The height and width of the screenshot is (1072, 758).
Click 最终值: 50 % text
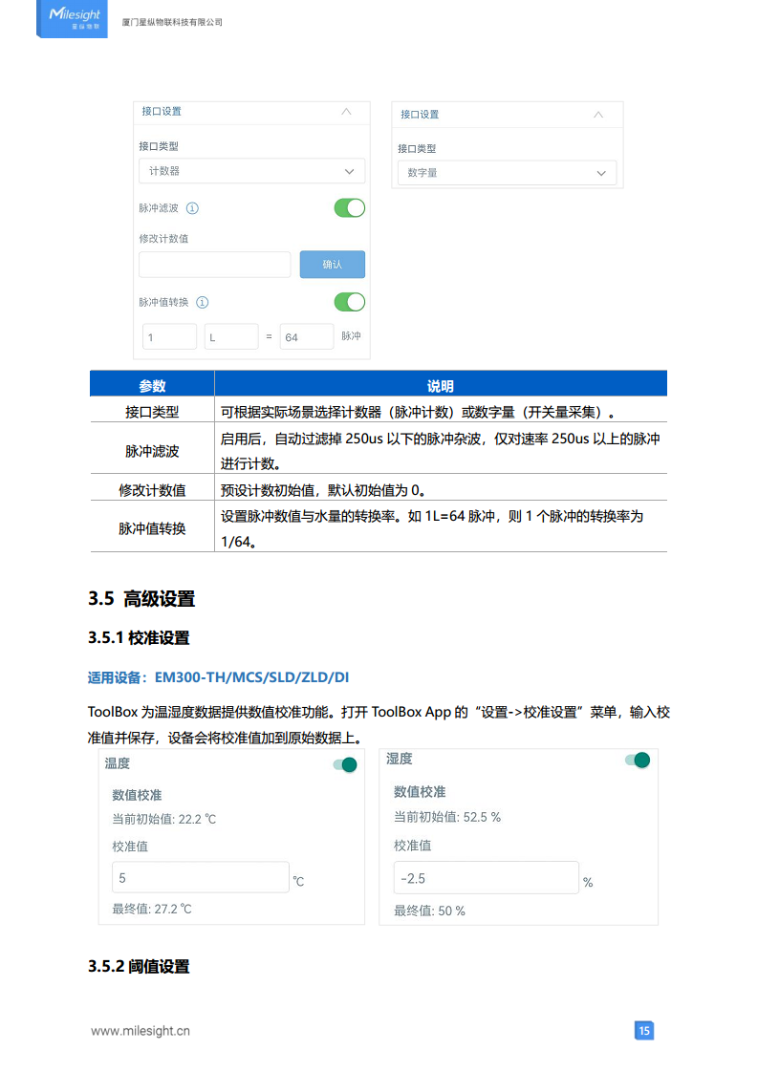pos(429,911)
